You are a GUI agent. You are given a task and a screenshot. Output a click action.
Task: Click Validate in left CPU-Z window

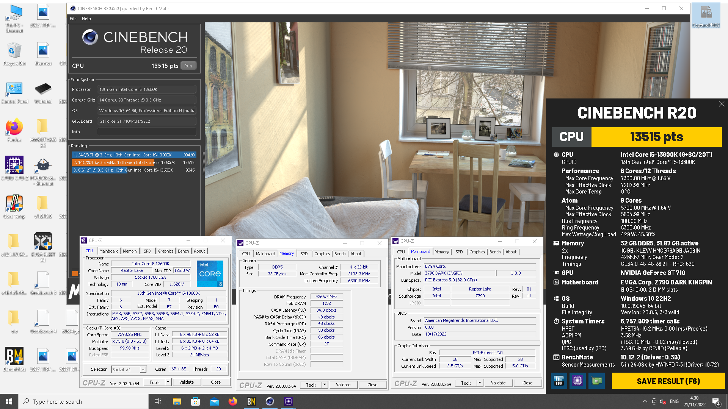pyautogui.click(x=187, y=382)
